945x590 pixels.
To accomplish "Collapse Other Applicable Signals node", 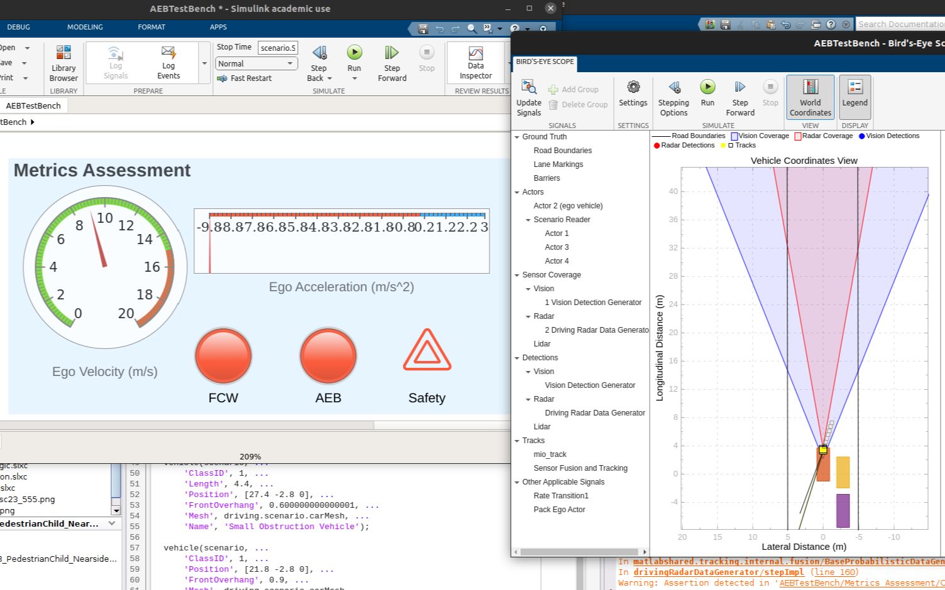I will [517, 482].
